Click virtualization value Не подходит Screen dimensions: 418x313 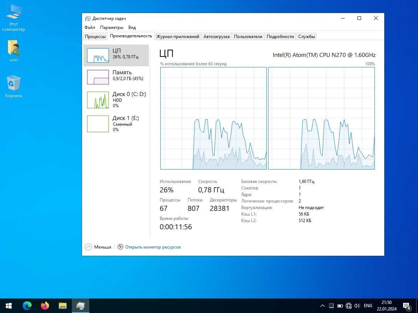point(311,208)
